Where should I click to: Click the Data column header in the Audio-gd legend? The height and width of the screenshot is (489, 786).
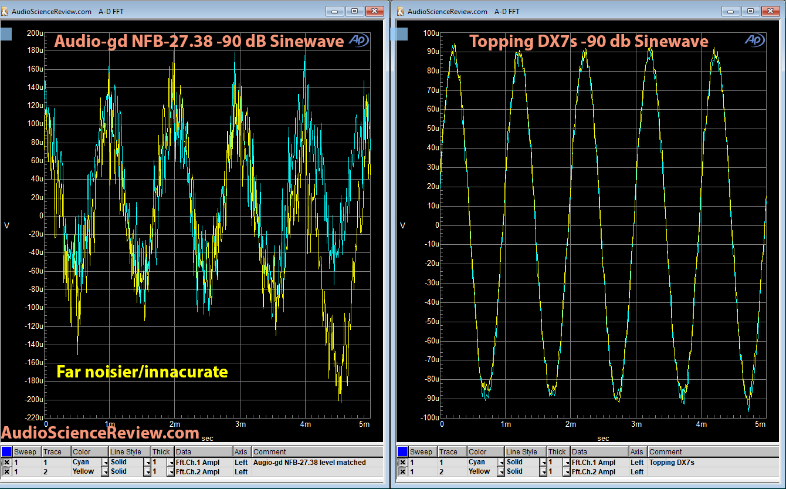(204, 452)
